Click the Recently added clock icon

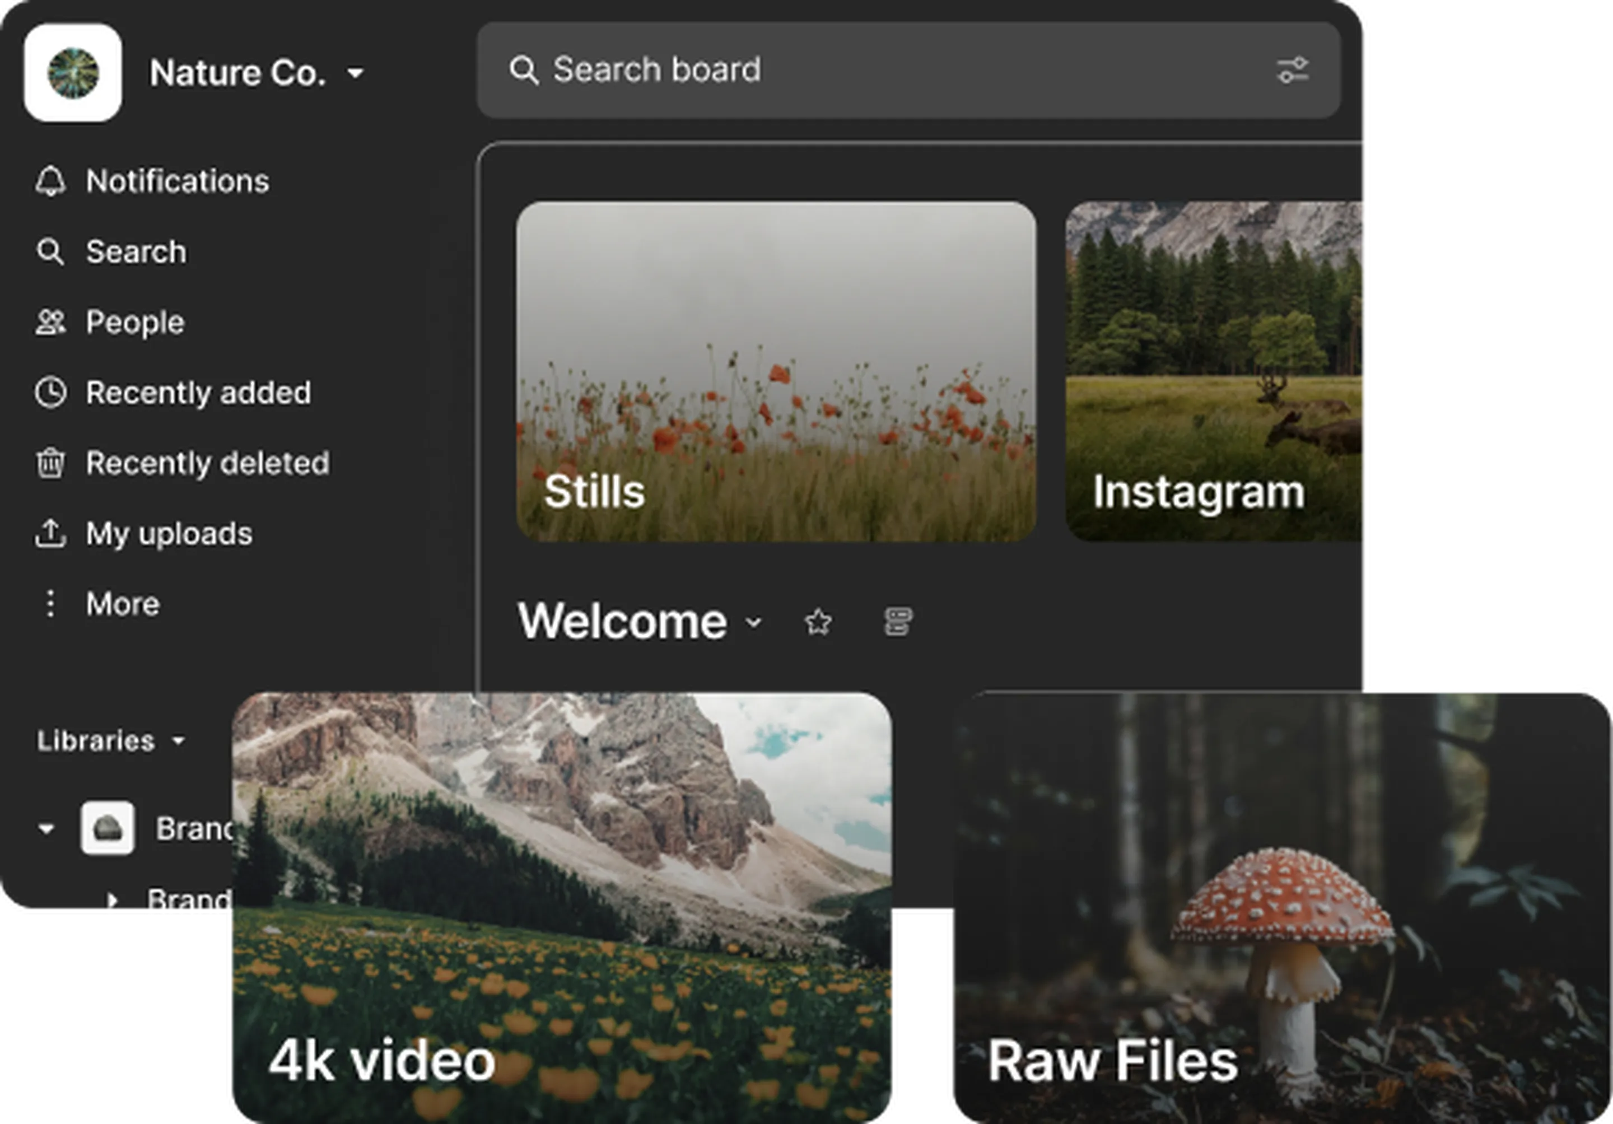50,393
